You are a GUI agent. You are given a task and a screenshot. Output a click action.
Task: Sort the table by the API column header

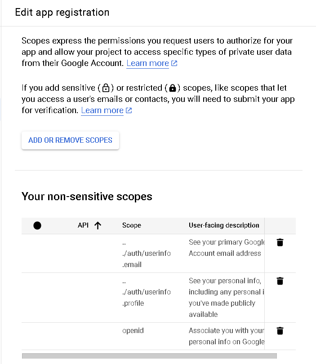[x=83, y=225]
